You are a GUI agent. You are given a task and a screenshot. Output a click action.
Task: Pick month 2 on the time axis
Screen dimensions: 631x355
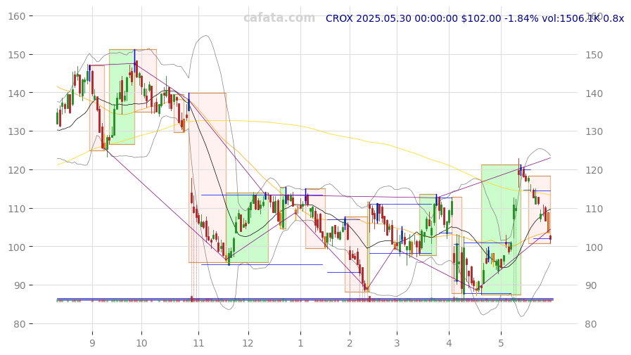click(x=350, y=343)
